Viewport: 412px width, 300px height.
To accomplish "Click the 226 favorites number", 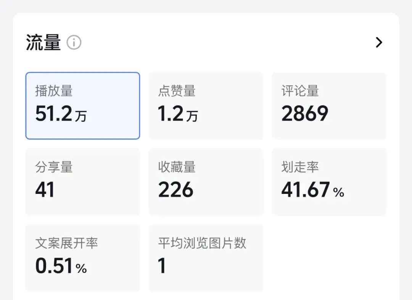I will (176, 190).
